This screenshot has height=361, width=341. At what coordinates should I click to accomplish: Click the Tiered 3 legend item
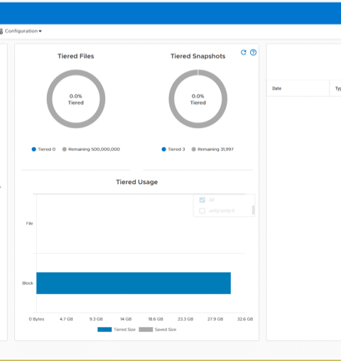173,149
